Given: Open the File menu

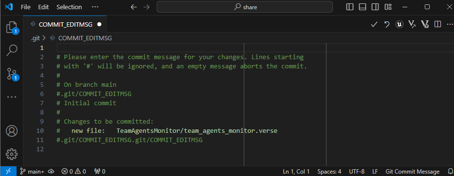Looking at the screenshot, I should [x=25, y=7].
